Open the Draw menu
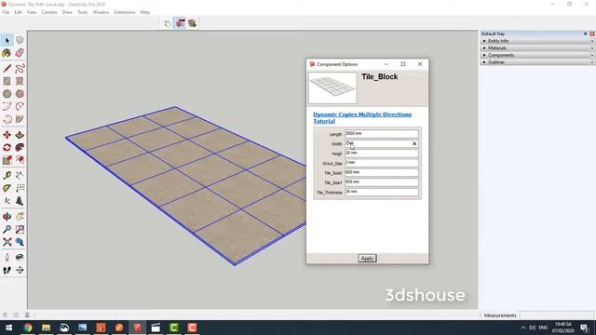 [x=67, y=12]
